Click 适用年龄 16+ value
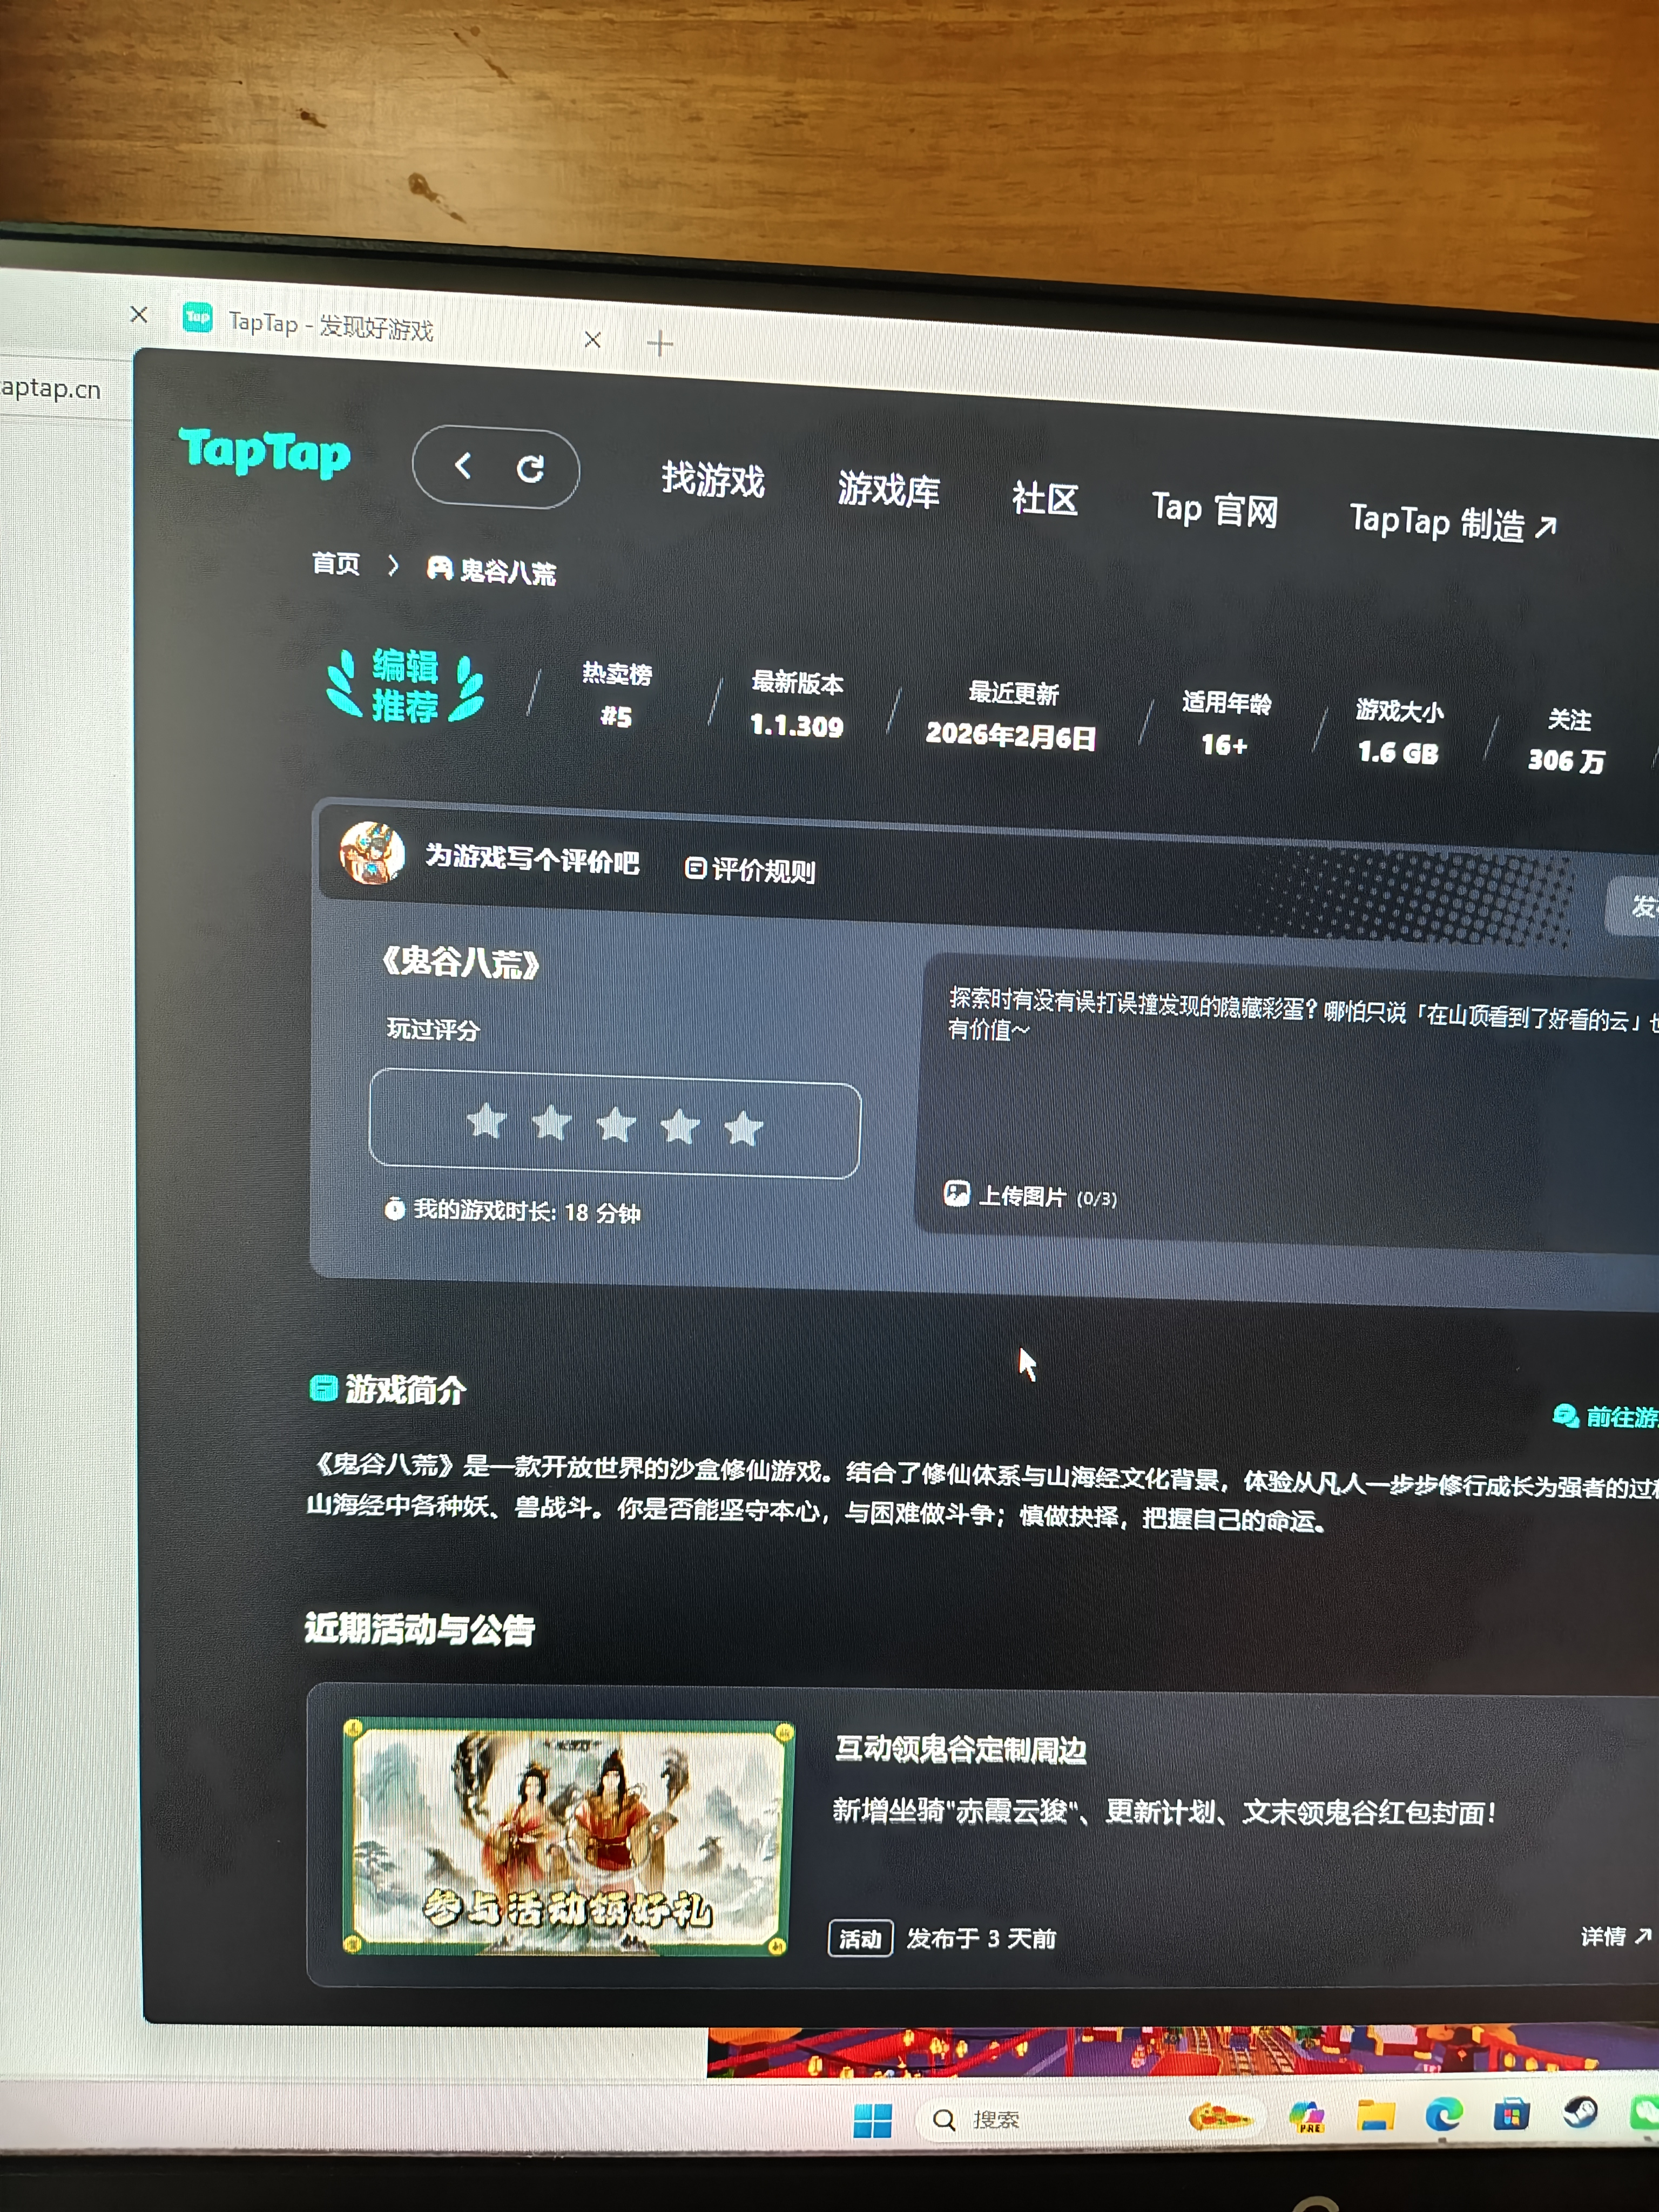This screenshot has width=1659, height=2212. click(x=1226, y=723)
